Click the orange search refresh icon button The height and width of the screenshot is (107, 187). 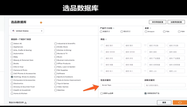click(180, 103)
